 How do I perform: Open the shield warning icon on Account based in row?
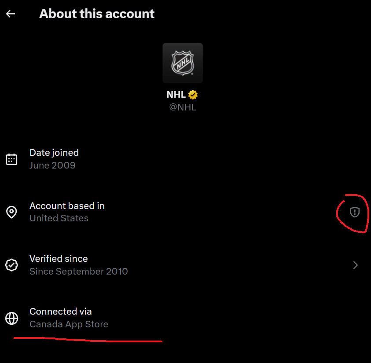click(x=355, y=212)
